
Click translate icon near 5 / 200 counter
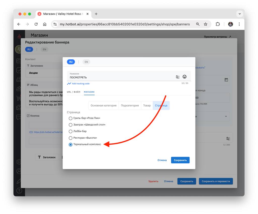click(x=228, y=139)
